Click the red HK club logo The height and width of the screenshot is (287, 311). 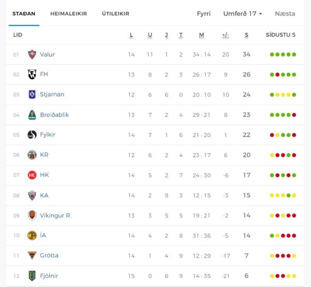(x=32, y=175)
